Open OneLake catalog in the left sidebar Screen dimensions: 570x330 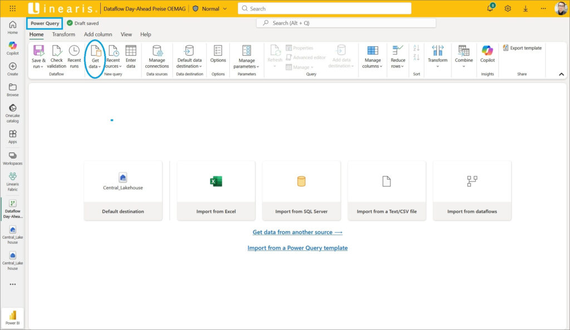[12, 112]
